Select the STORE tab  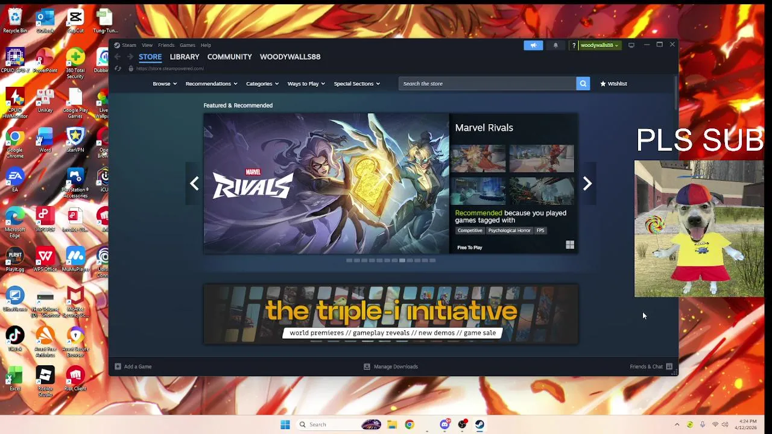pos(150,57)
